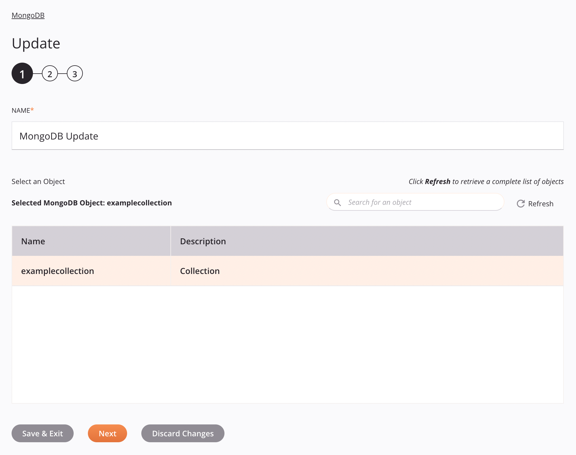
Task: Click Discard Changes to cancel edits
Action: click(183, 433)
